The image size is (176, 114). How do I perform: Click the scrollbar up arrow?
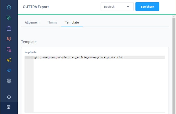(x=174, y=17)
